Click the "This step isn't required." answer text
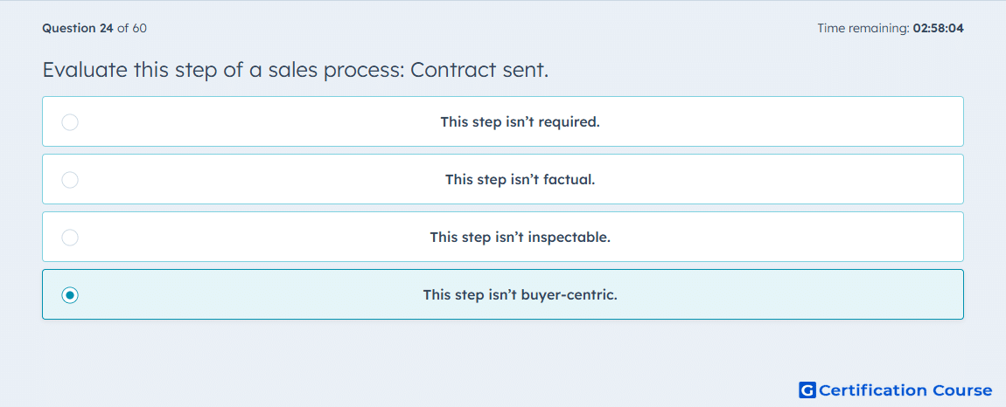 (x=520, y=121)
